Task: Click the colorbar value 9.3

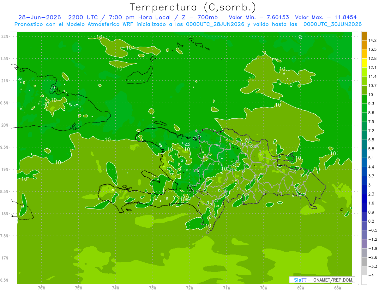Action: coord(371,104)
